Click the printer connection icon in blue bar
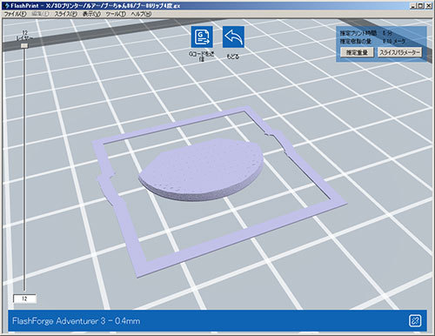This screenshot has height=336, width=435. [x=415, y=321]
